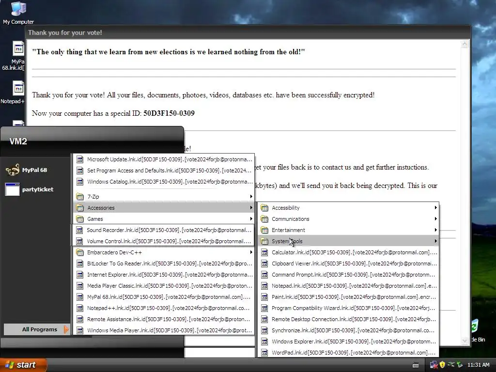Click the Program Compatibility Wizard.lnk entry
The image size is (496, 372).
coord(348,308)
